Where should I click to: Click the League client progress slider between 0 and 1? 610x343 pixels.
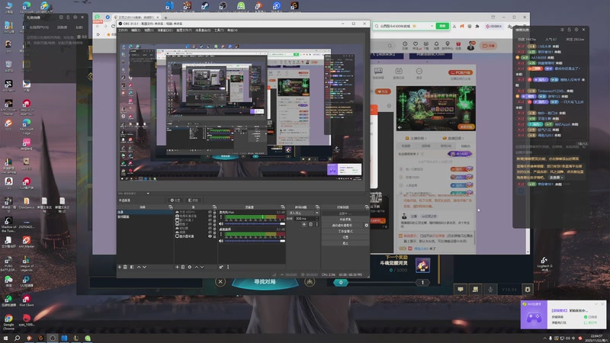[382, 283]
